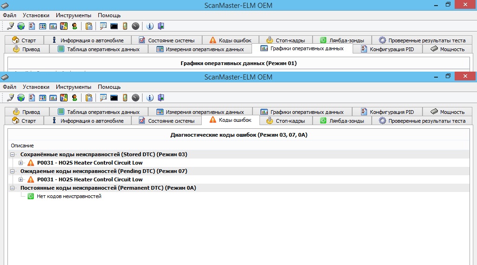Click the person icon in back window toolbar
Viewport: 477px width, 265px height.
75,26
